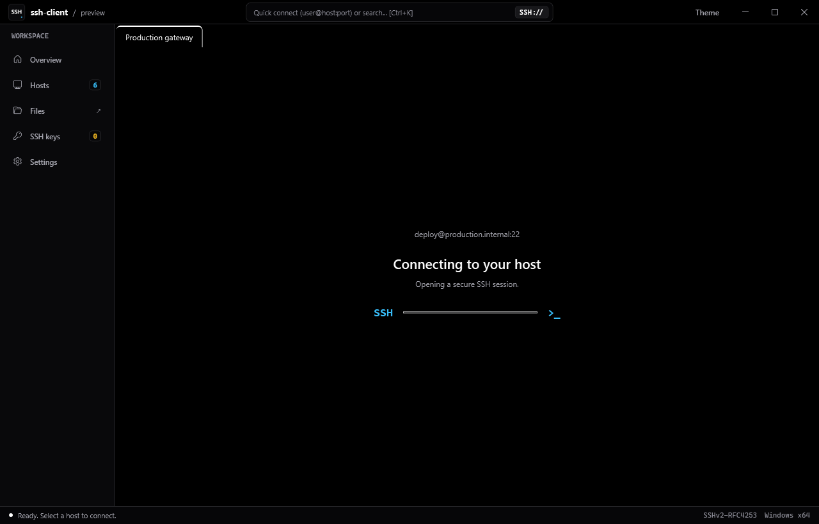The height and width of the screenshot is (524, 819).
Task: Open Settings from the sidebar
Action: point(58,162)
